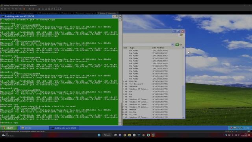Screen dimensions: 252x142
Task: Sort by the Date Modified column header
Action: click(x=158, y=48)
